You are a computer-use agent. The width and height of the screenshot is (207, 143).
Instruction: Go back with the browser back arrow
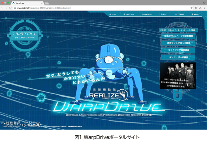point(2,8)
